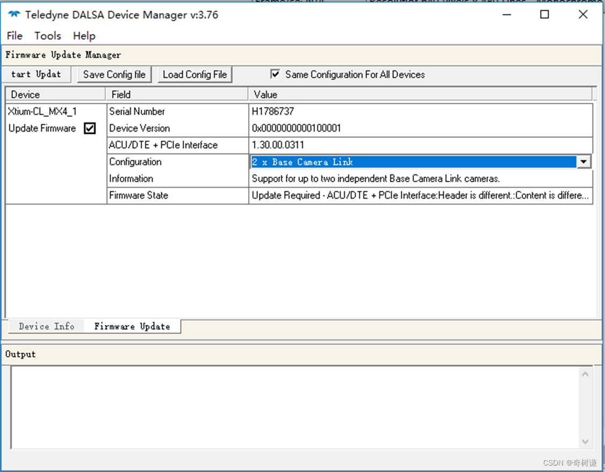Toggle Same Configuration For All Devices checkbox

click(275, 74)
